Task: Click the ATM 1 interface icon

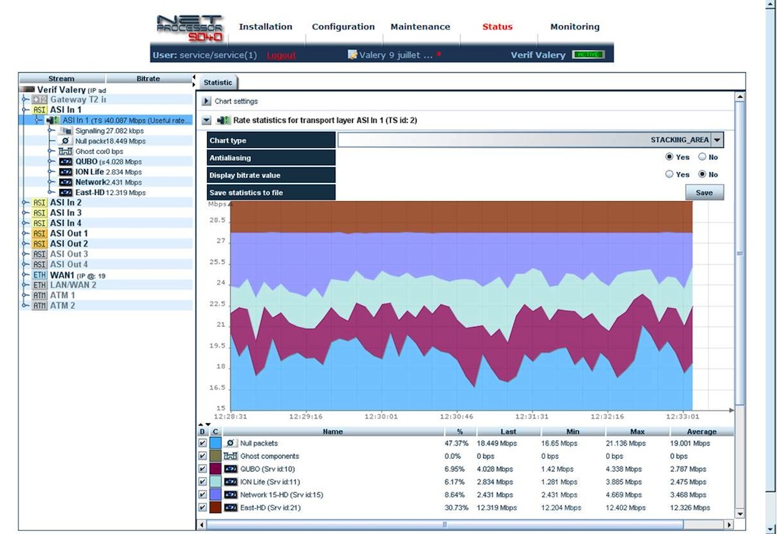Action: click(39, 295)
